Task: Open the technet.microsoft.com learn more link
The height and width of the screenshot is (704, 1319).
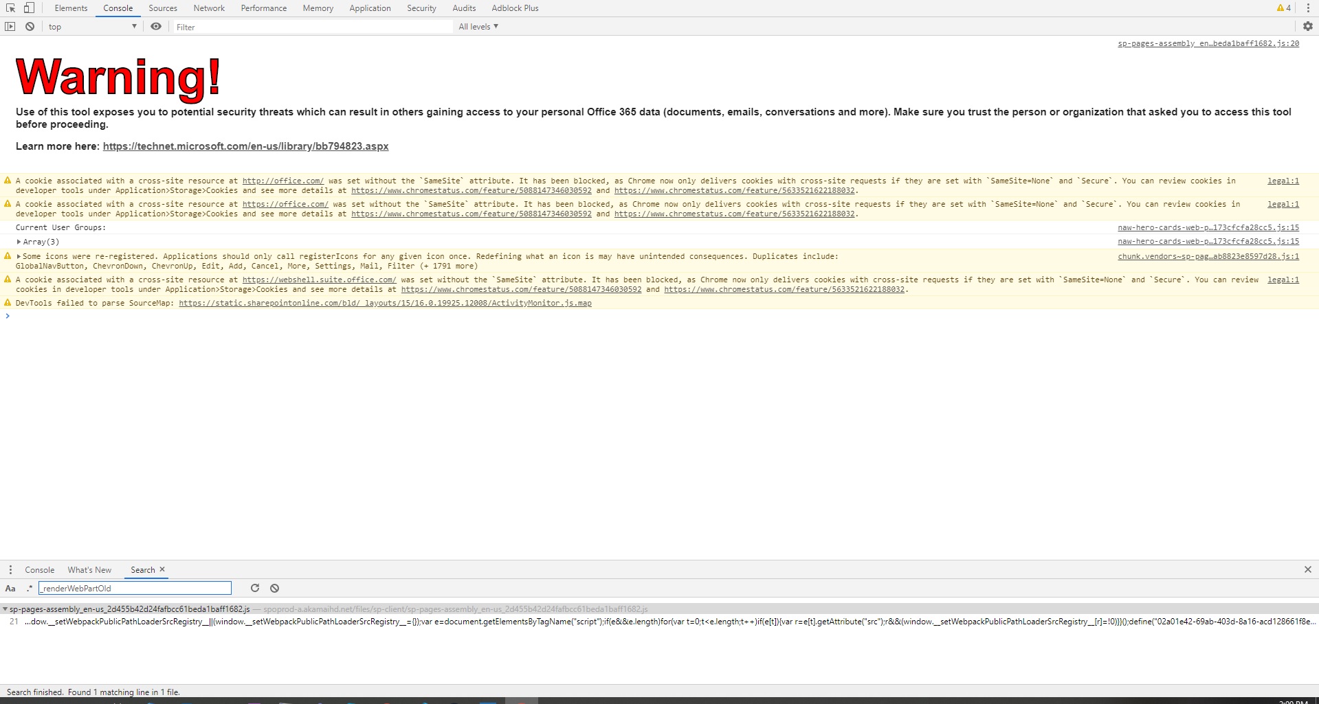Action: click(x=245, y=146)
